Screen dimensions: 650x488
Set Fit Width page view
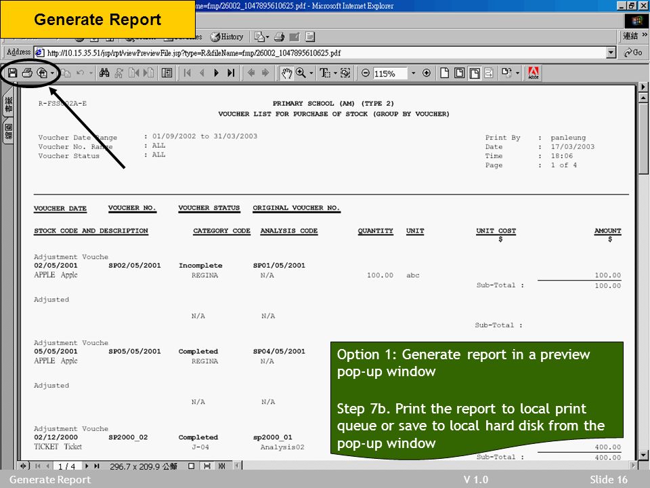pos(474,73)
